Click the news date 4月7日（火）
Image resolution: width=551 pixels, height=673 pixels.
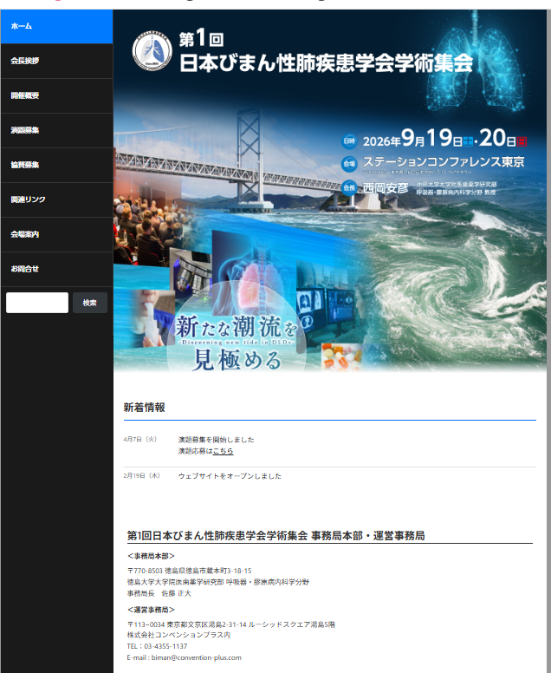tap(140, 439)
